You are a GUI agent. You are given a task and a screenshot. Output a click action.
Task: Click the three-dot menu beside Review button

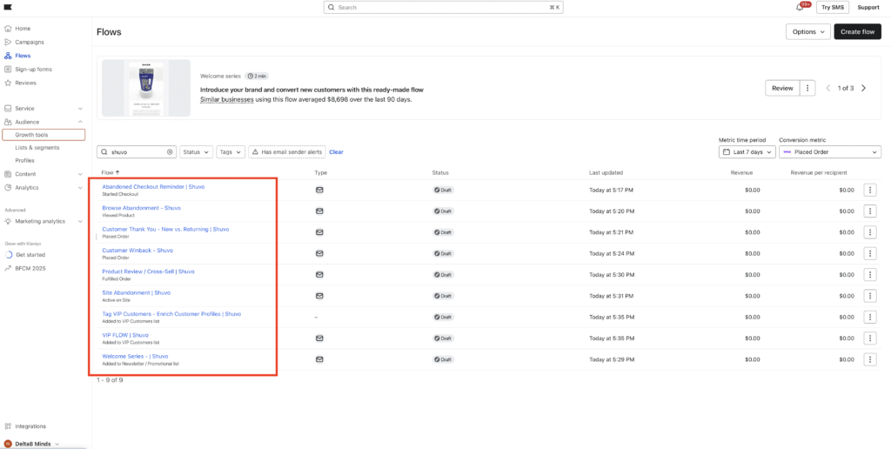coord(808,88)
